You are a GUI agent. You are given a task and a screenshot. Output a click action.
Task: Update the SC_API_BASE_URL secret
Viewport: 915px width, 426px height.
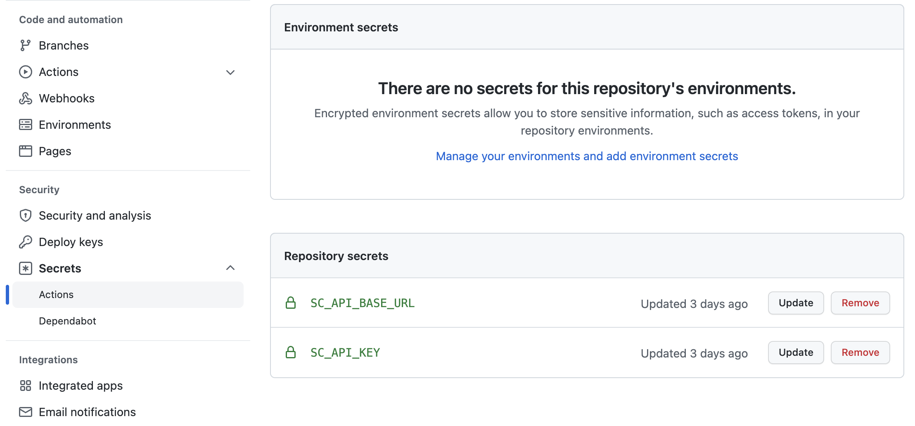[x=796, y=303]
